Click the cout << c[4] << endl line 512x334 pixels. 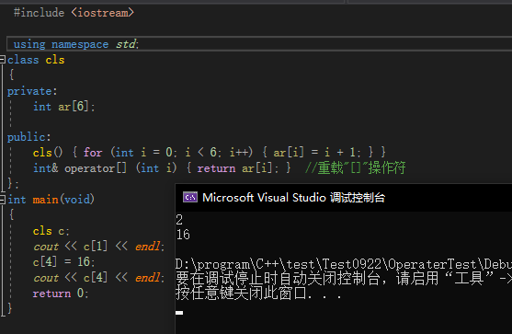coord(98,278)
